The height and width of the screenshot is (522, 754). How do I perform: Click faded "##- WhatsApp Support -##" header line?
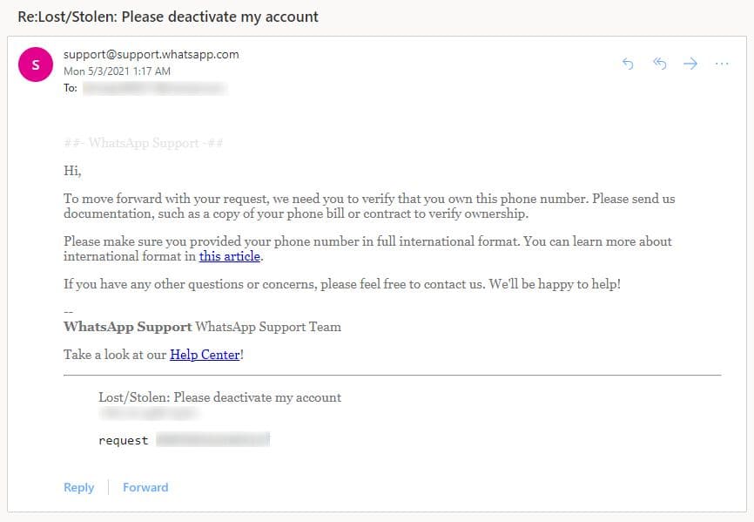click(x=143, y=143)
